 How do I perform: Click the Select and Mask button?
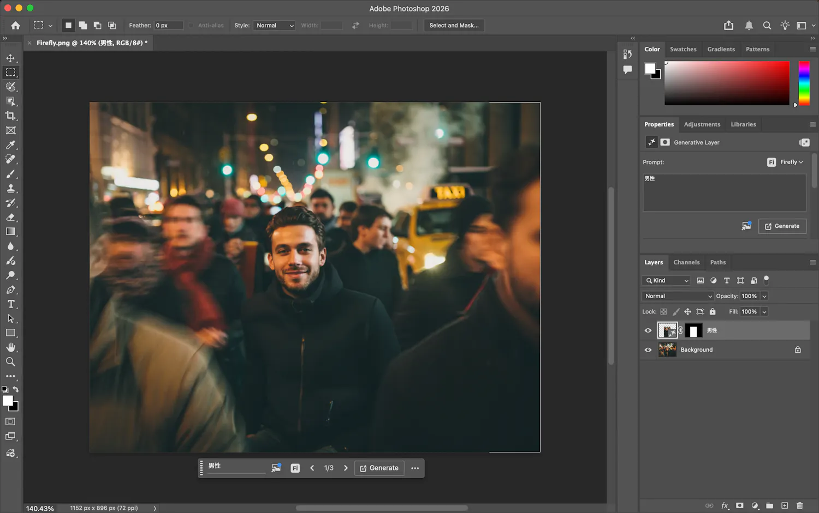(454, 26)
